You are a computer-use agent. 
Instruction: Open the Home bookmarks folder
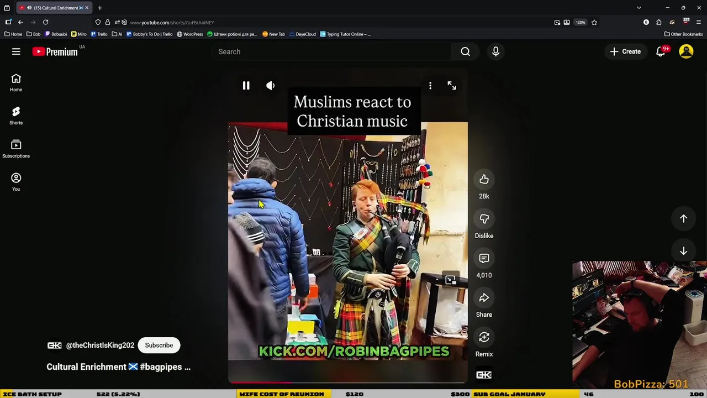[x=13, y=34]
